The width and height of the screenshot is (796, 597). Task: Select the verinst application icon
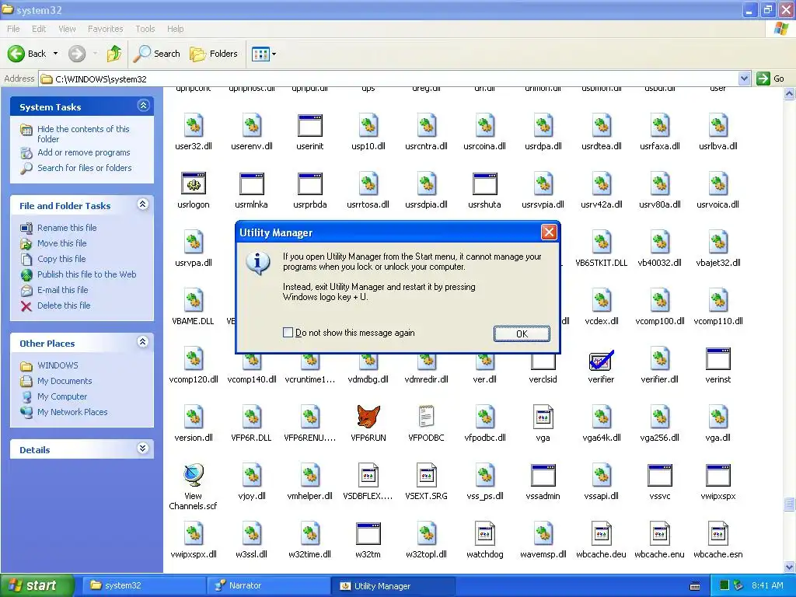pyautogui.click(x=718, y=359)
